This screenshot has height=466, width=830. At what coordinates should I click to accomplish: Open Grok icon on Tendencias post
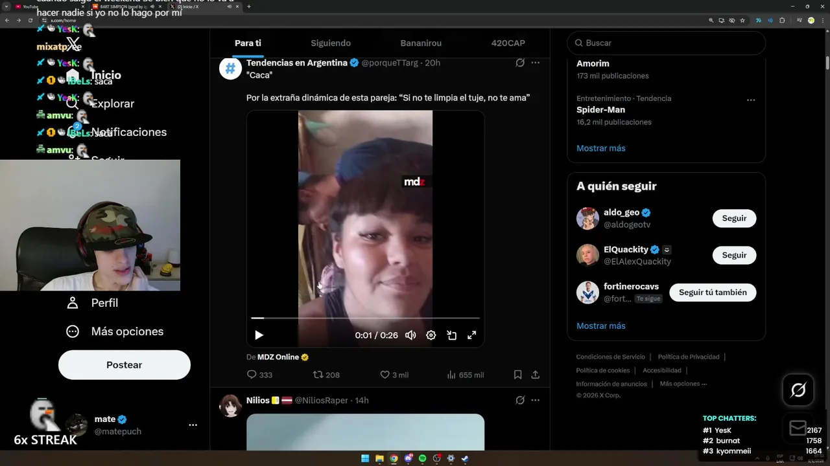coord(520,63)
